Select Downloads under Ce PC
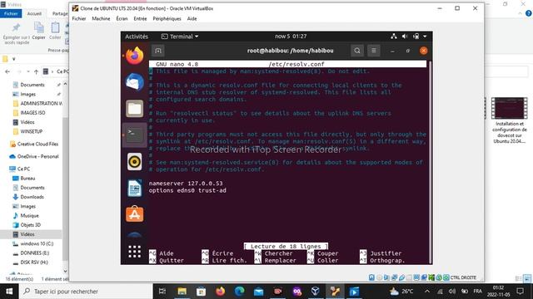This screenshot has width=533, height=299. point(32,197)
